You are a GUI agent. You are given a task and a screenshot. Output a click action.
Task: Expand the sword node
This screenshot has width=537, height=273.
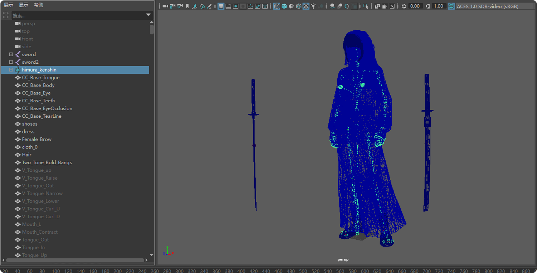click(11, 54)
